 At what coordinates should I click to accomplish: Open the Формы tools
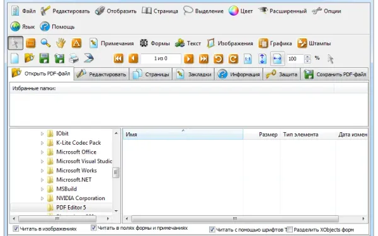(155, 43)
